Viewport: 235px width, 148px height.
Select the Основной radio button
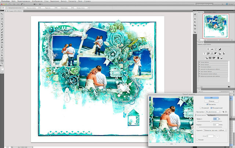click(x=200, y=108)
